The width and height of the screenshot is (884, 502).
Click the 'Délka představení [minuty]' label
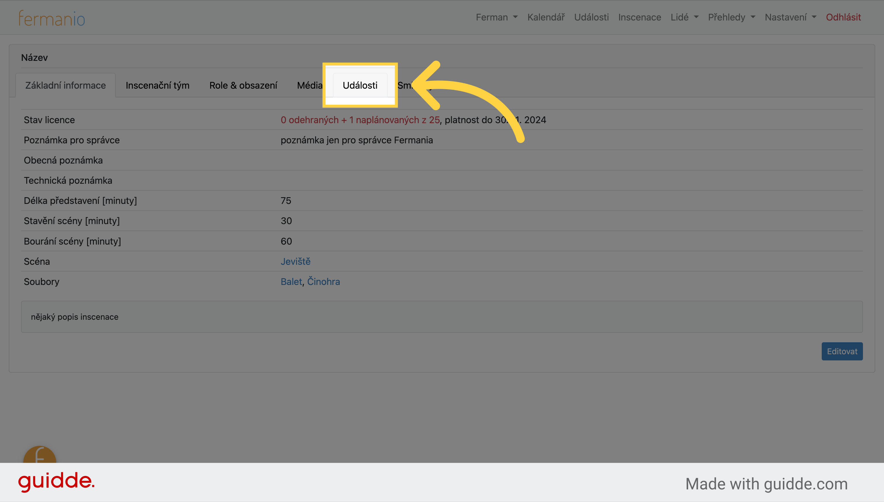(x=80, y=201)
